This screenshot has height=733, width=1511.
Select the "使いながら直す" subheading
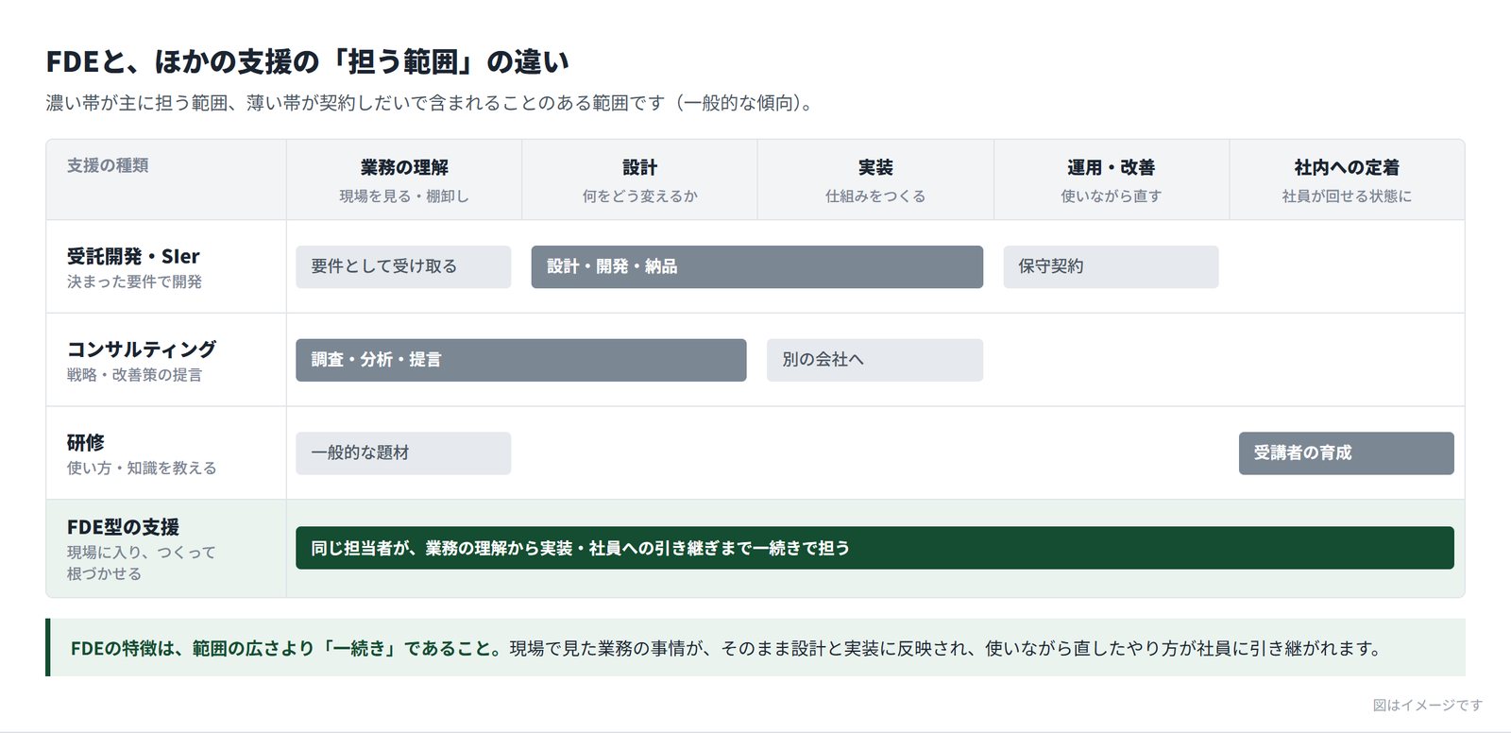[1112, 196]
